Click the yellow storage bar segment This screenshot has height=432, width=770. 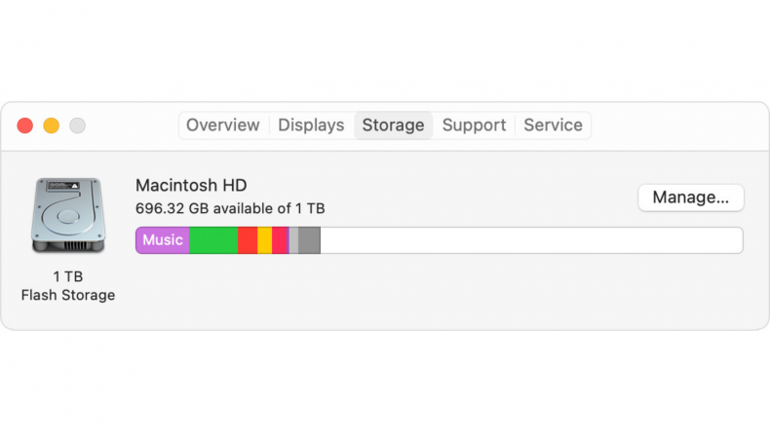pos(265,240)
